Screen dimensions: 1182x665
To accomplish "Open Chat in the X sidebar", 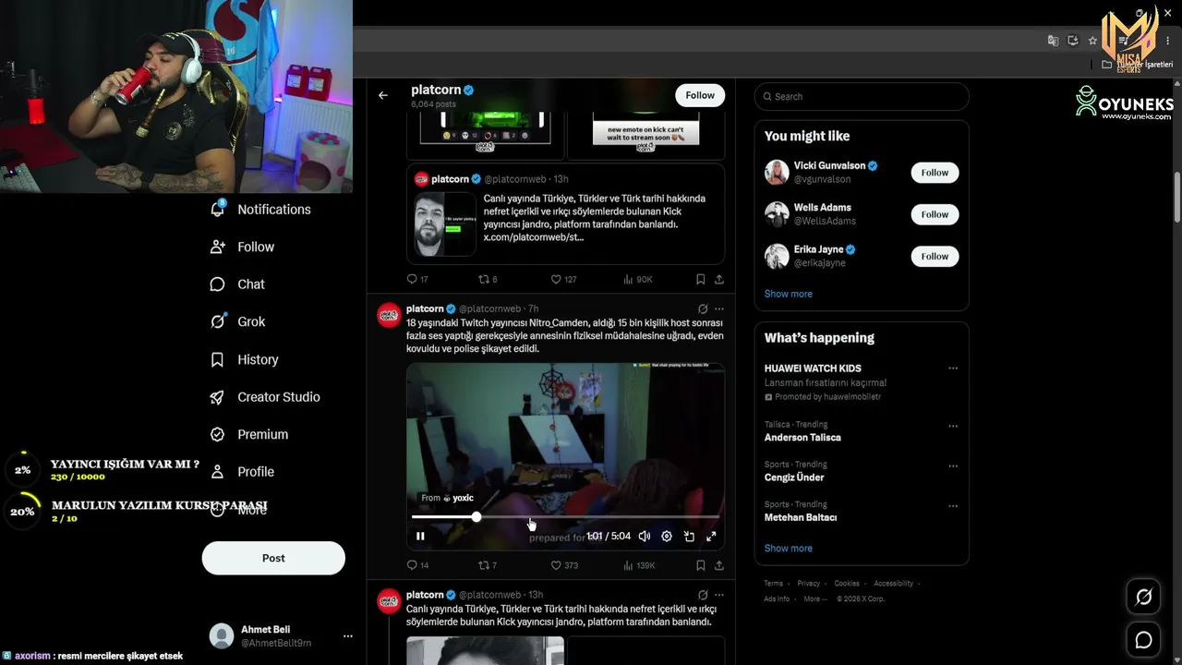I will (238, 284).
